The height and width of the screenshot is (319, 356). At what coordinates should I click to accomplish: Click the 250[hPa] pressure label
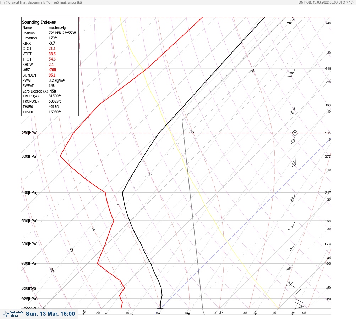[x=29, y=133]
